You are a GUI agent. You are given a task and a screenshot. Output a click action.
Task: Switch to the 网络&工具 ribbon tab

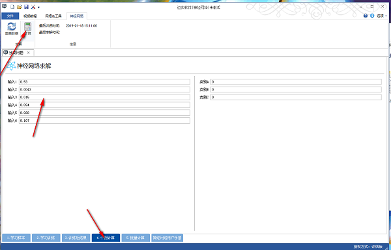[x=53, y=16]
